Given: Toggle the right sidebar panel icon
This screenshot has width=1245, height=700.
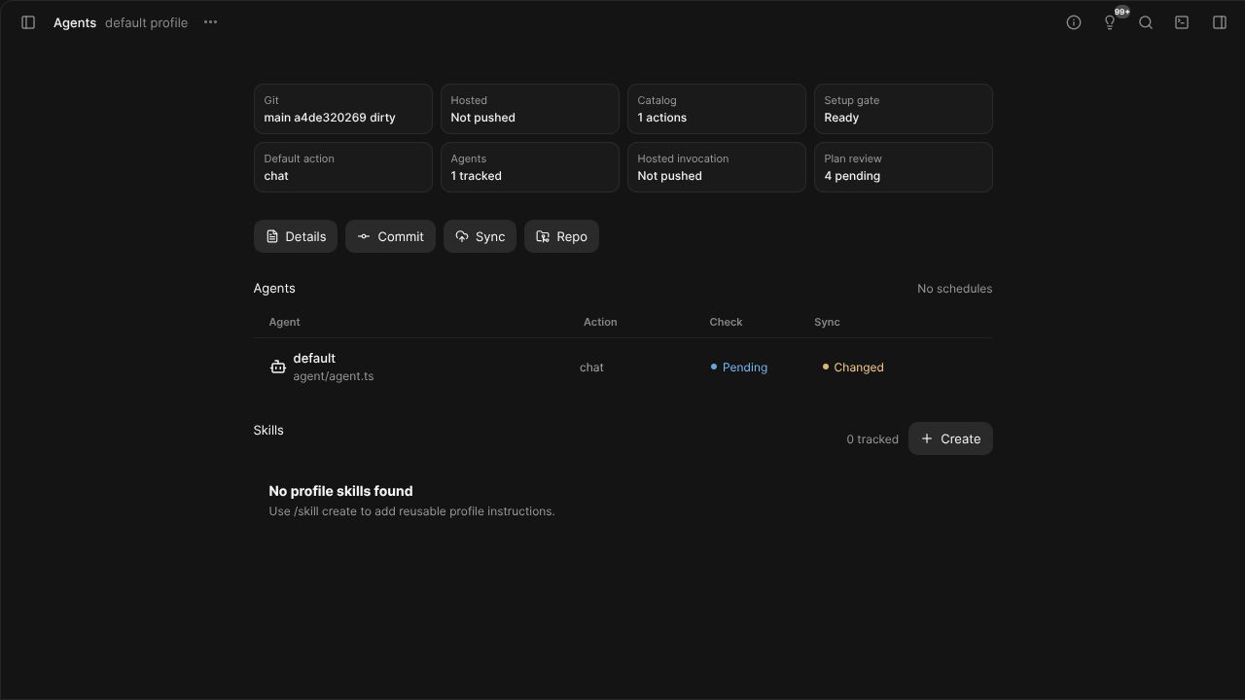Looking at the screenshot, I should [x=1220, y=22].
